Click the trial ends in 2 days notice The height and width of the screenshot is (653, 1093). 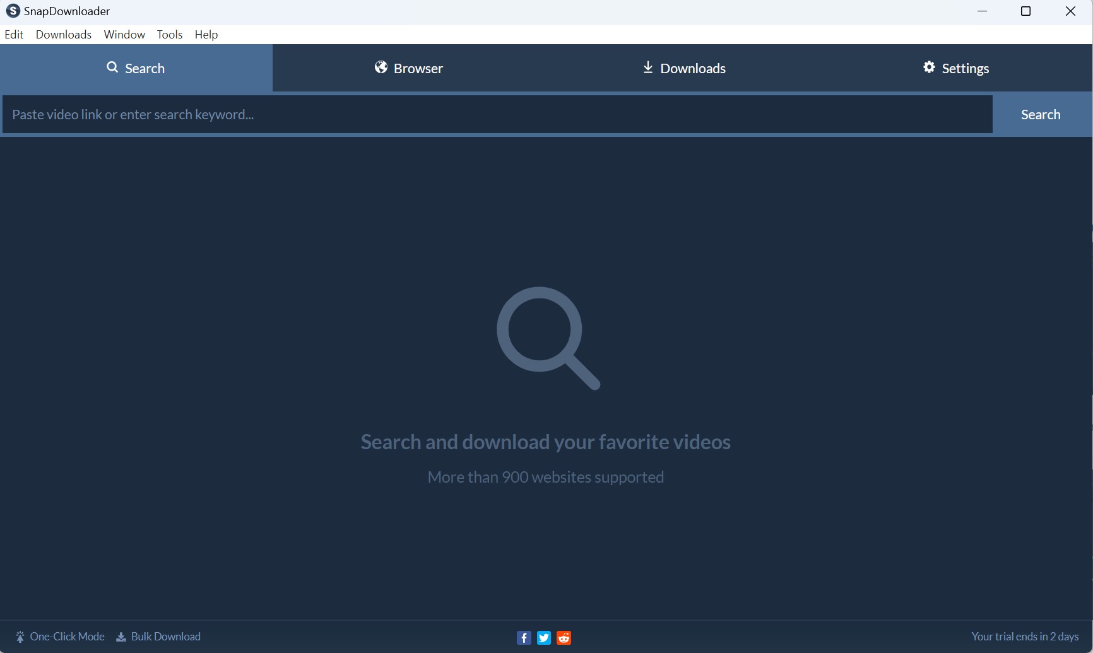tap(1025, 637)
